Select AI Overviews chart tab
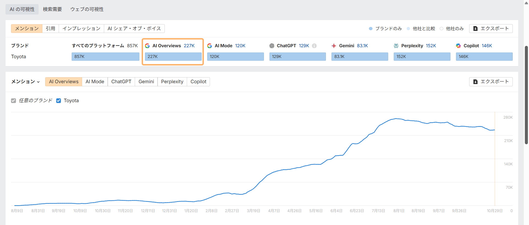 64,82
